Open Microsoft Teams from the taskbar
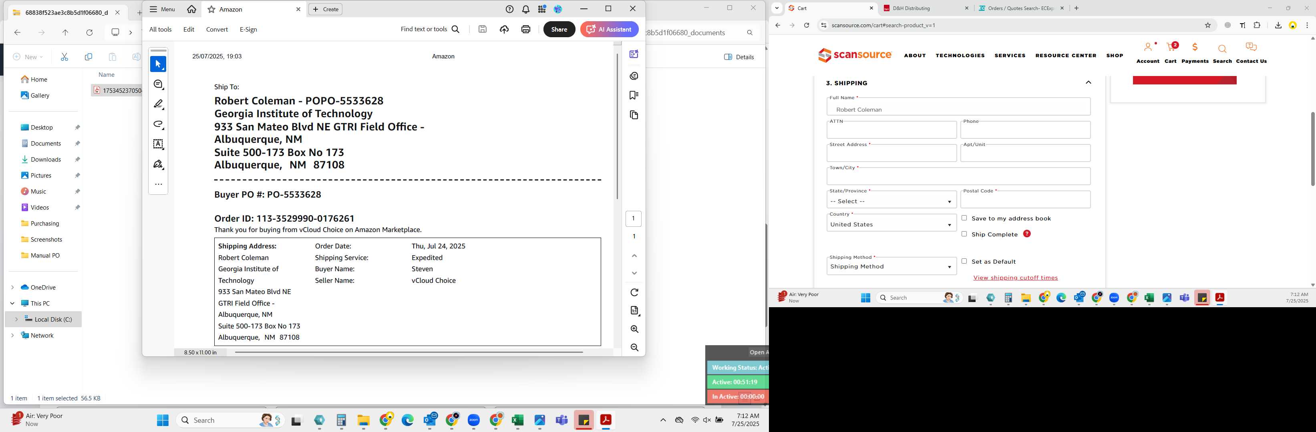This screenshot has height=432, width=1316. (562, 420)
